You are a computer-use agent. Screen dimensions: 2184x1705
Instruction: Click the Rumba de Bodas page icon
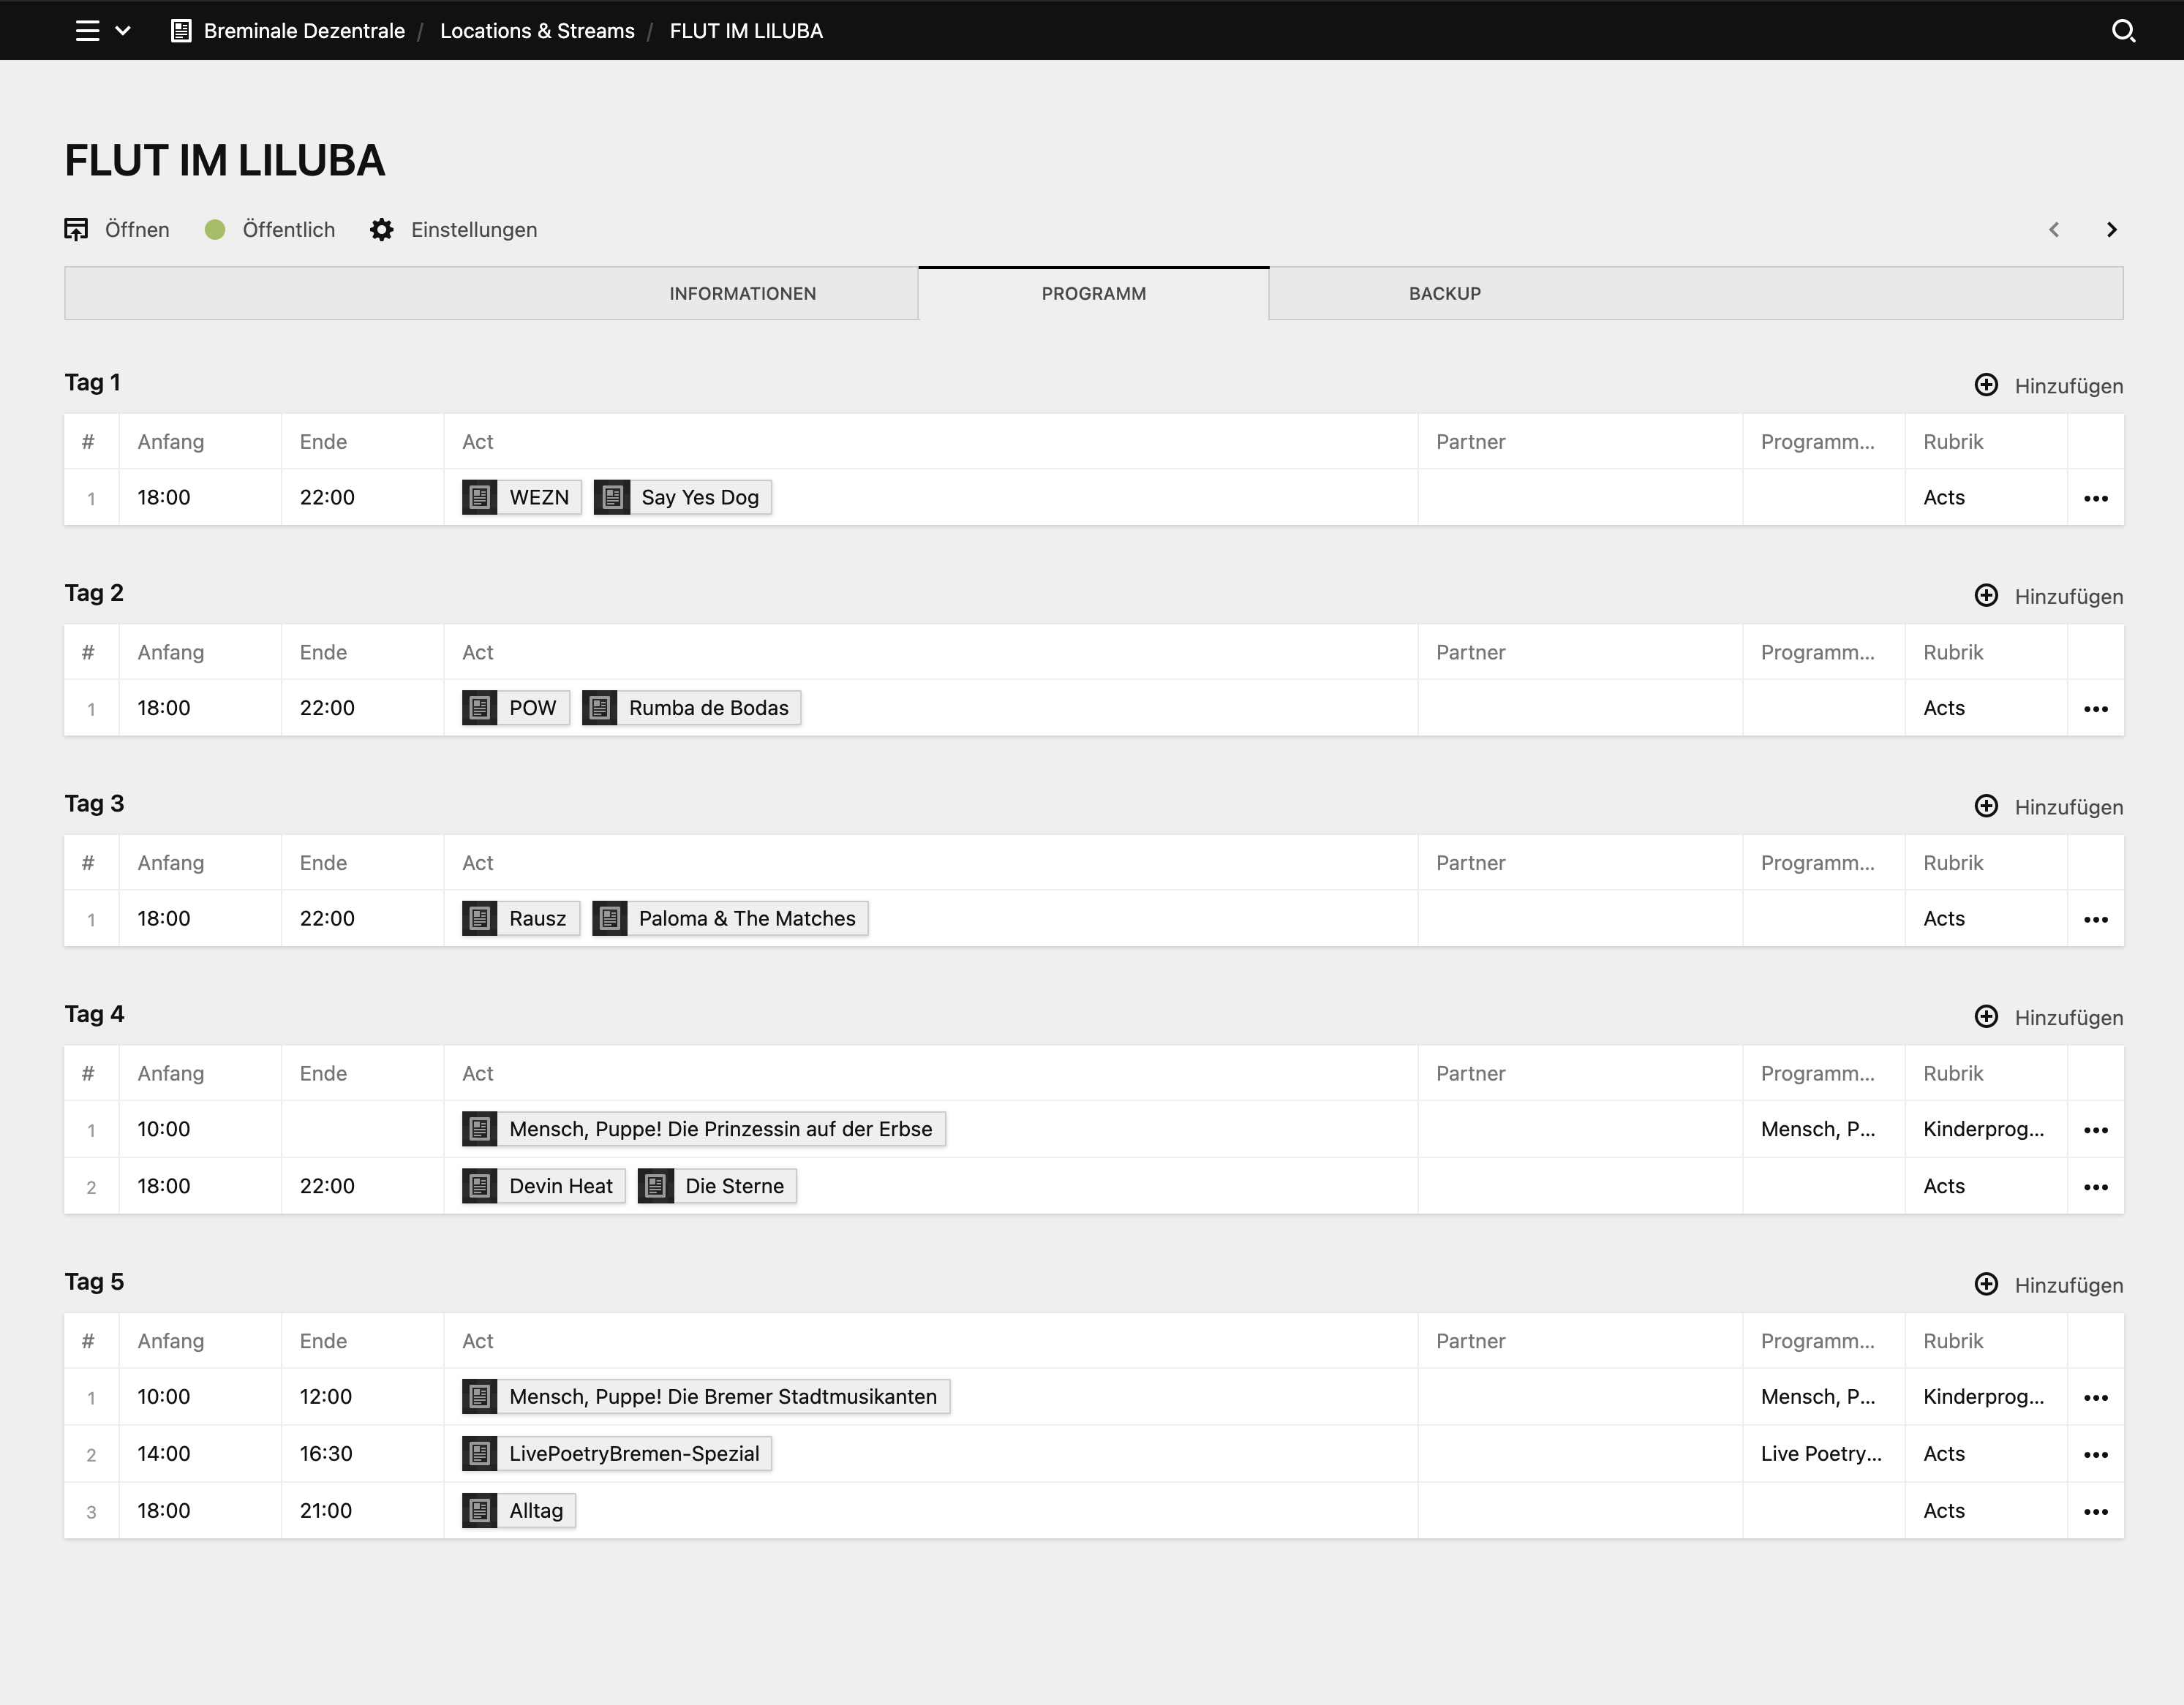[599, 708]
